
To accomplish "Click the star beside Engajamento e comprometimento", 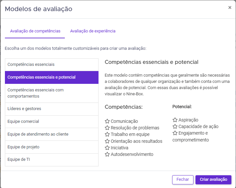I will 175,133.
